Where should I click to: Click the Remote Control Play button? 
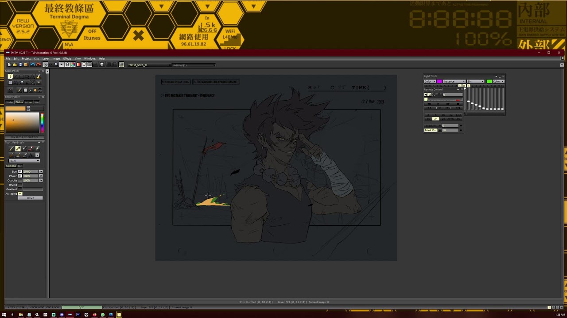click(x=438, y=104)
